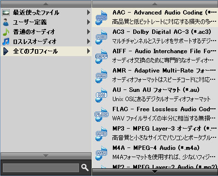Click the format list scroll-down bar
This screenshot has width=218, height=176.
click(155, 172)
